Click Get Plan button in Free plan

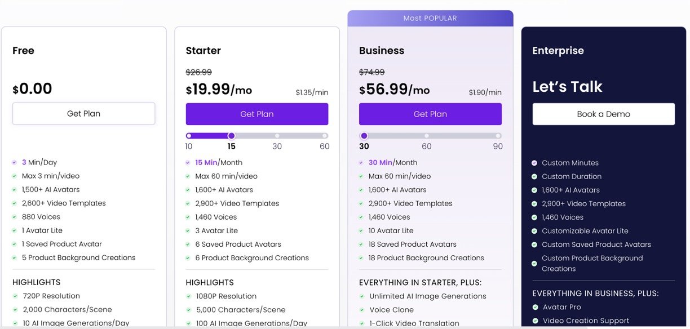pyautogui.click(x=83, y=113)
